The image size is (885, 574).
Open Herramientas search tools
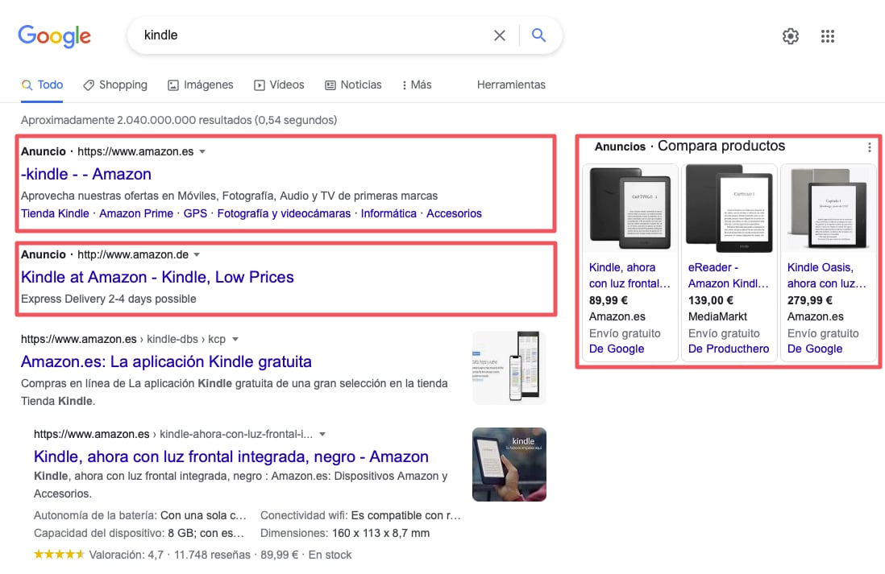(x=511, y=85)
